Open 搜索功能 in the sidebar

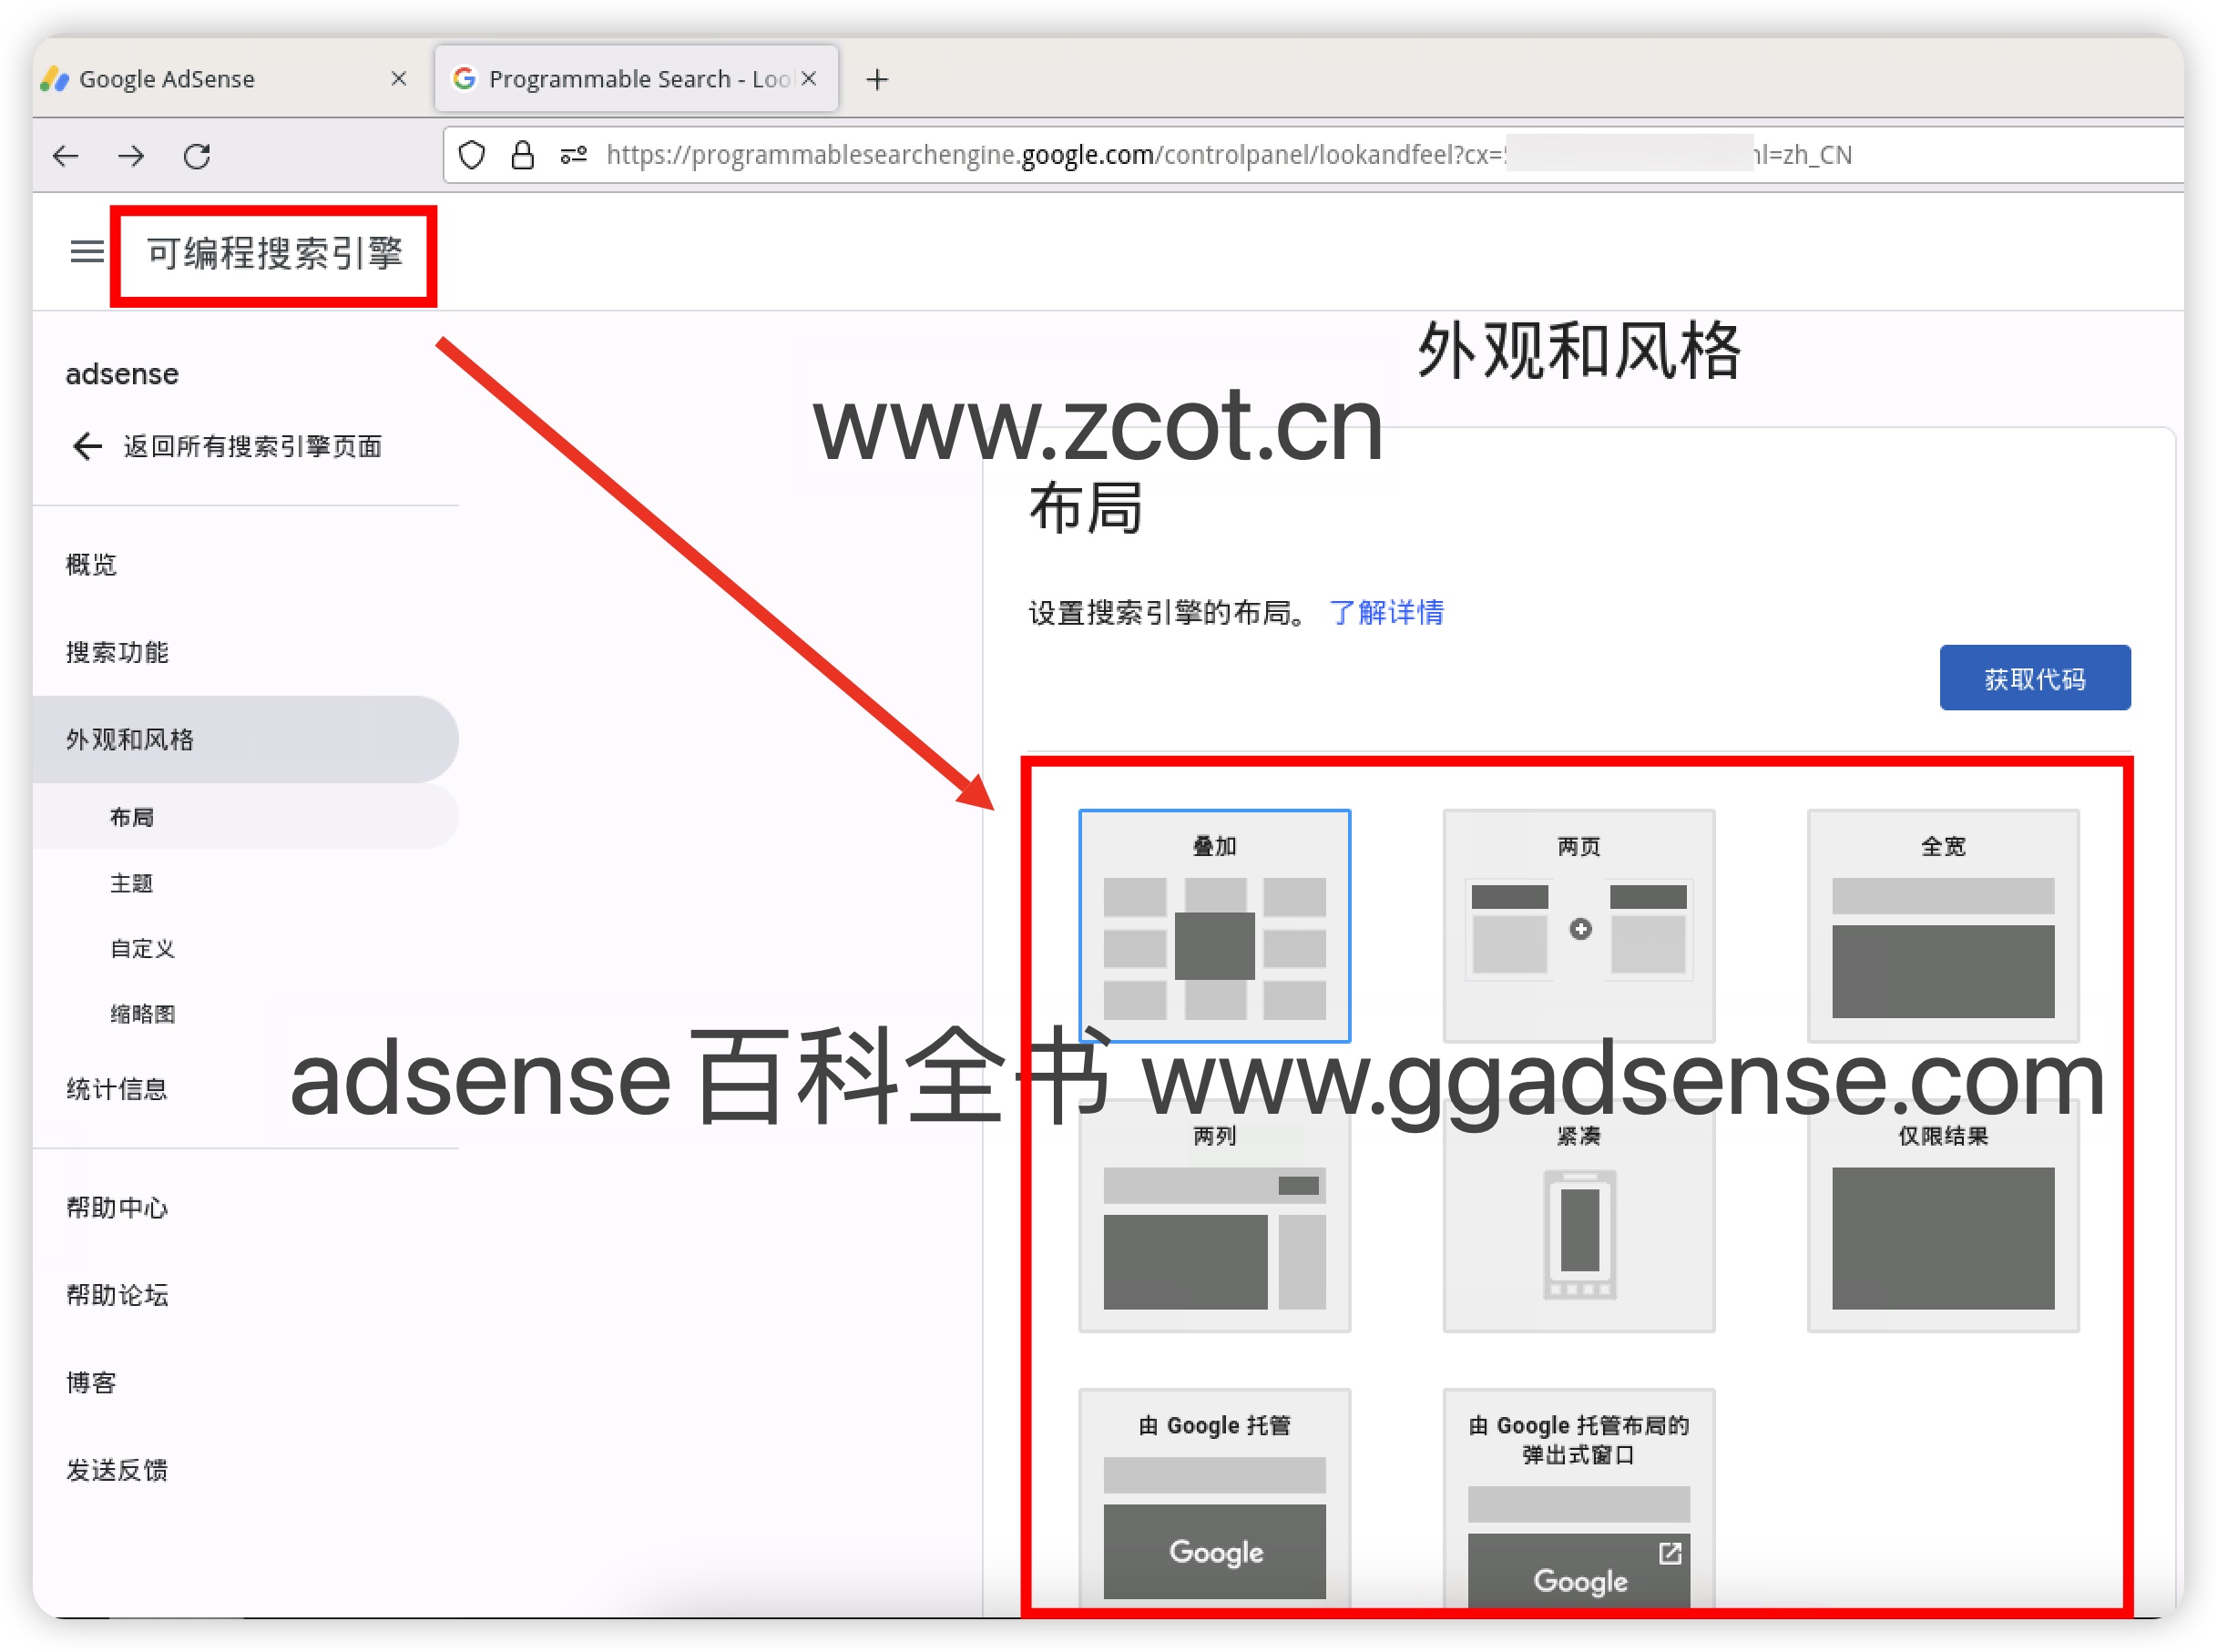[x=117, y=652]
